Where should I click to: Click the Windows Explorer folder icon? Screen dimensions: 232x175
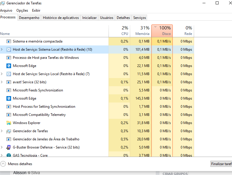point(9,123)
